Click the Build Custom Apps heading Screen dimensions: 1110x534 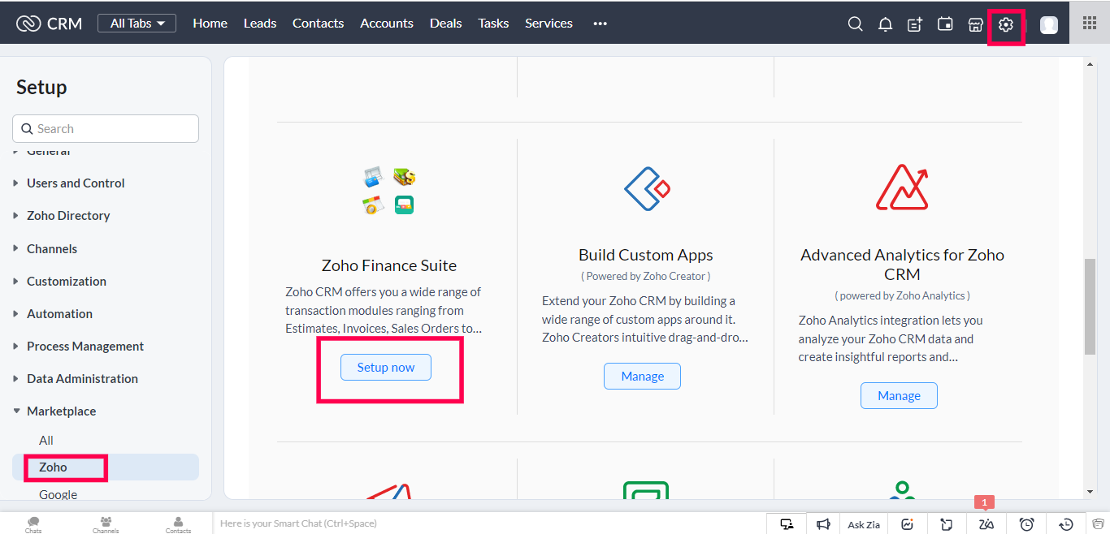pos(646,255)
